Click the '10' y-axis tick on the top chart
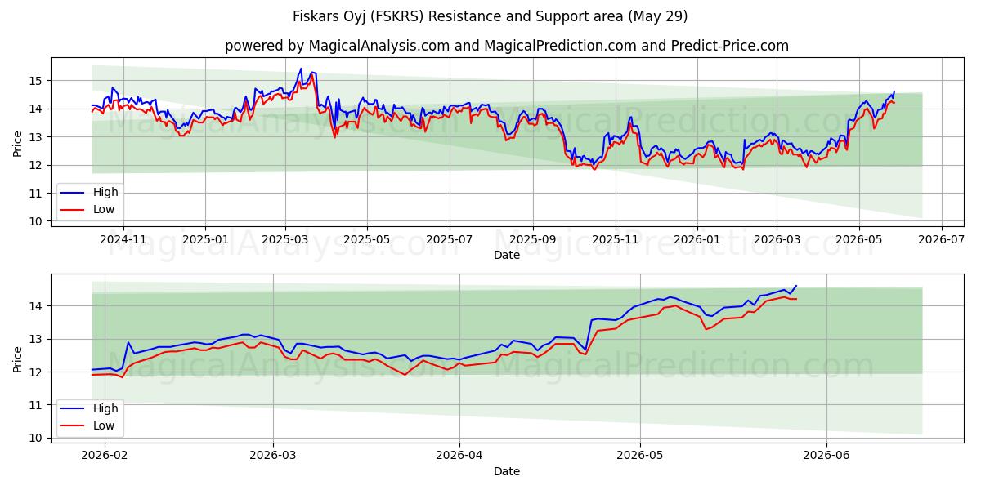The width and height of the screenshot is (981, 490). click(36, 221)
